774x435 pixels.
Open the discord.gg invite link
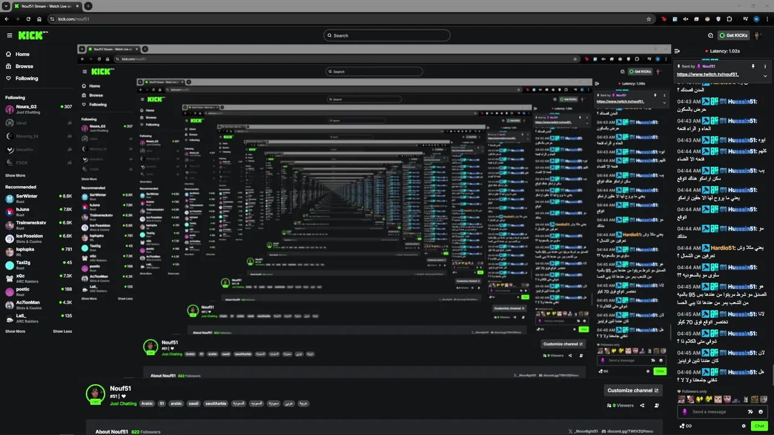click(x=628, y=431)
